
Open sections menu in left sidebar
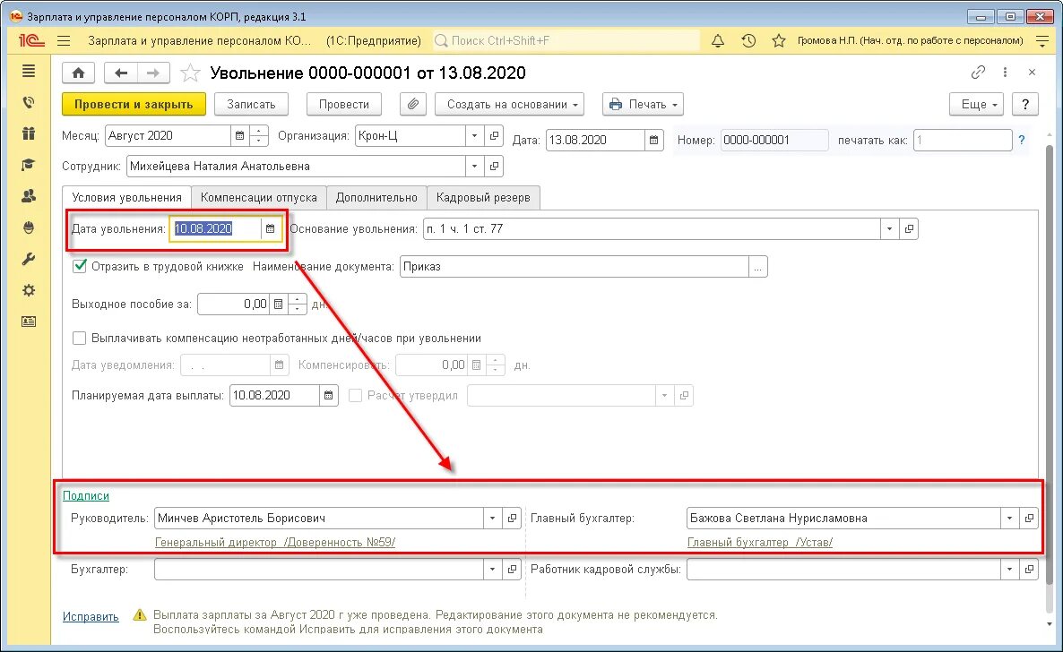click(x=29, y=71)
